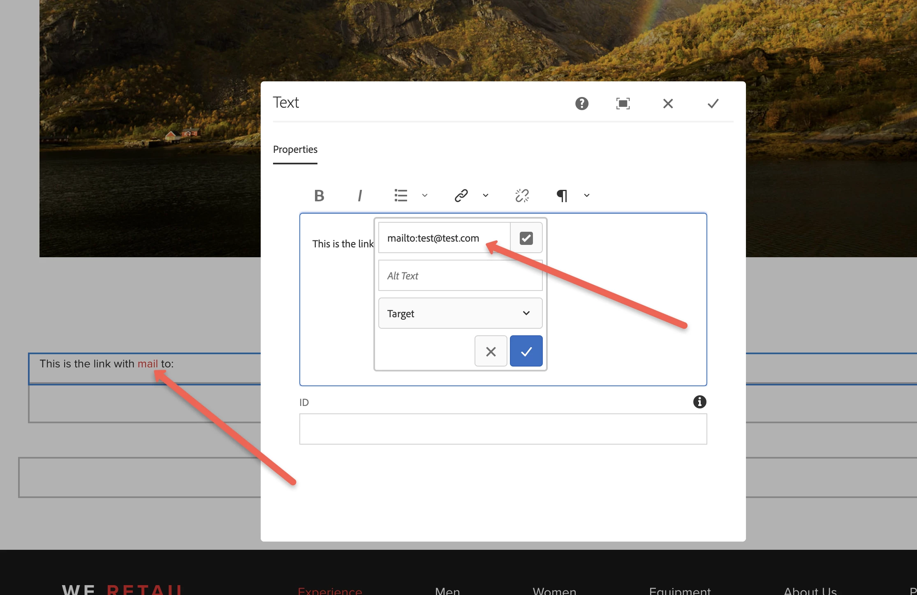Screen dimensions: 917x595
Task: Expand the hyperlink options chevron
Action: (486, 196)
